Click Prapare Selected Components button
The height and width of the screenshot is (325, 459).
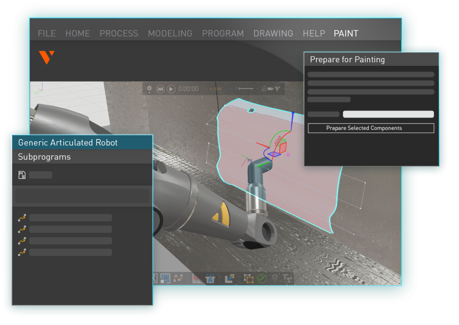371,128
